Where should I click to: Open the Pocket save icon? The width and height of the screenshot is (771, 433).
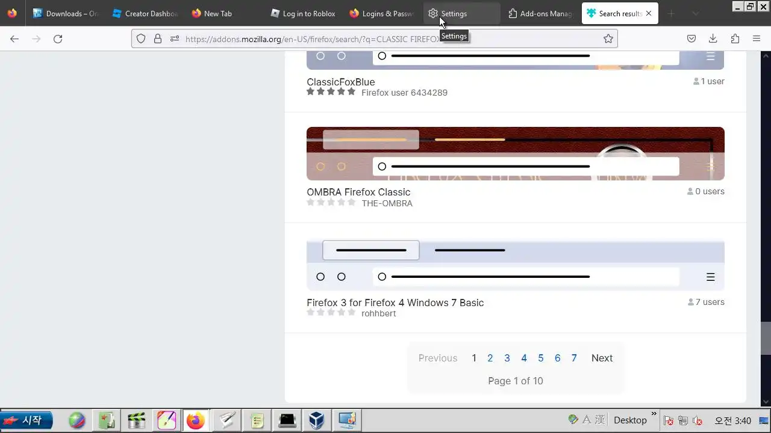pyautogui.click(x=691, y=38)
